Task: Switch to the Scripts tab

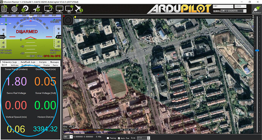Action: tap(43, 62)
